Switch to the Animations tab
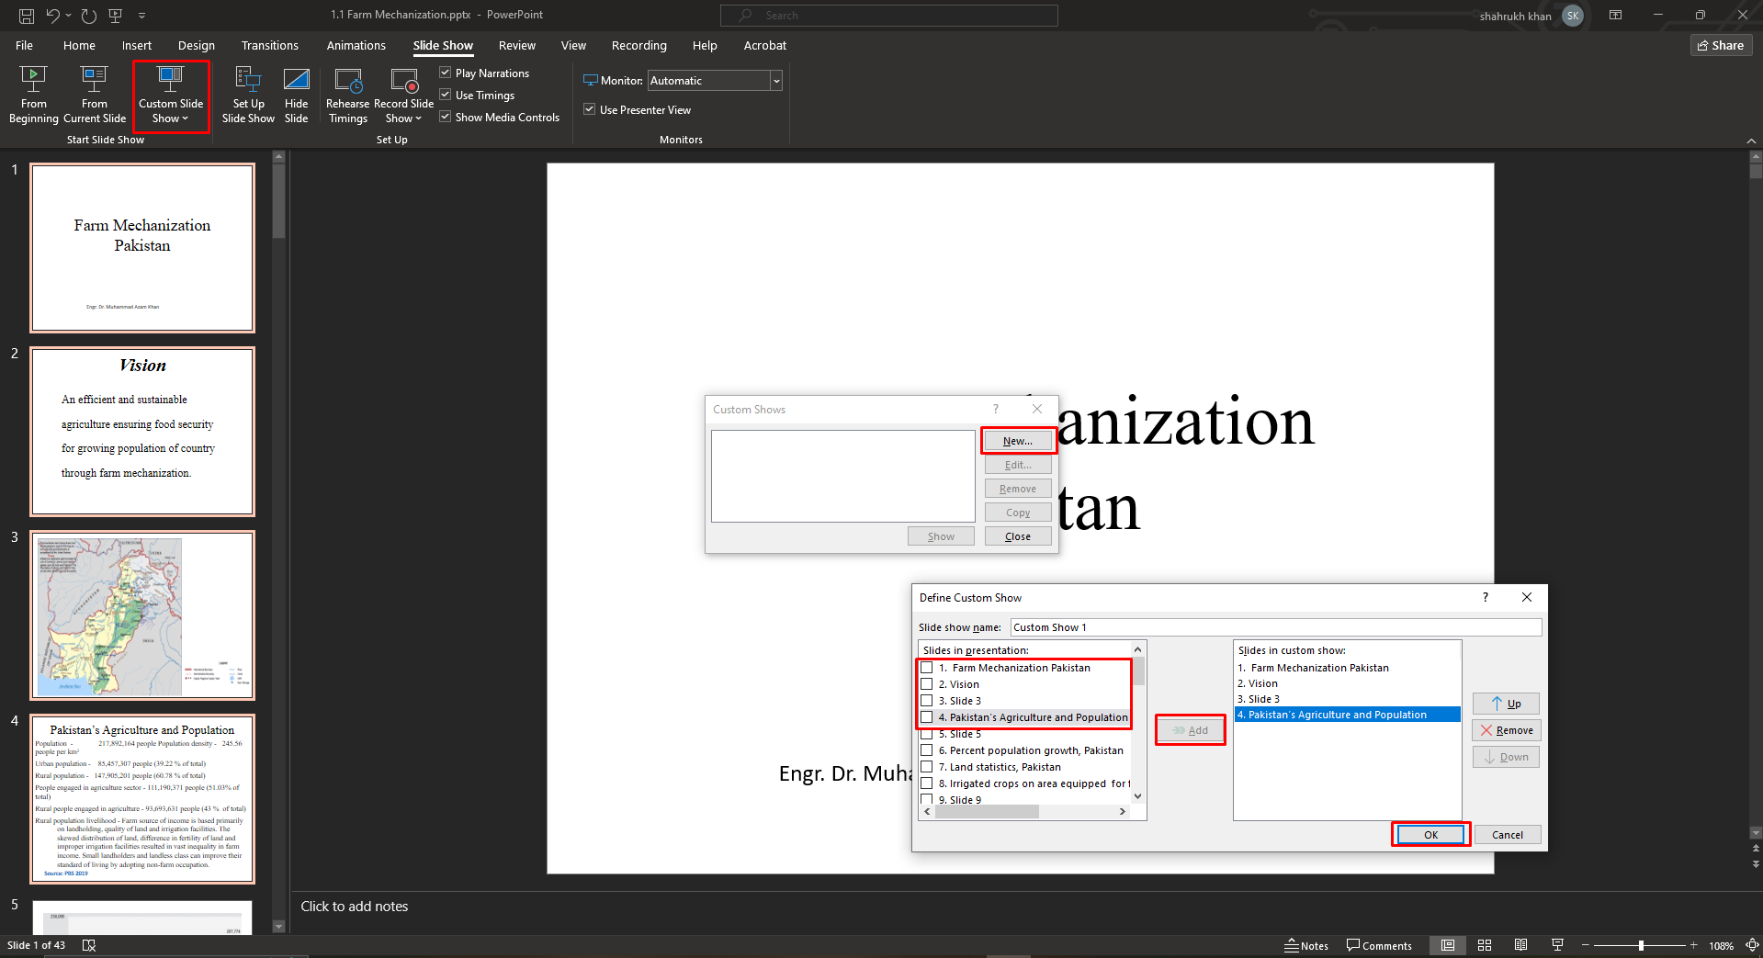The width and height of the screenshot is (1763, 958). coord(356,45)
